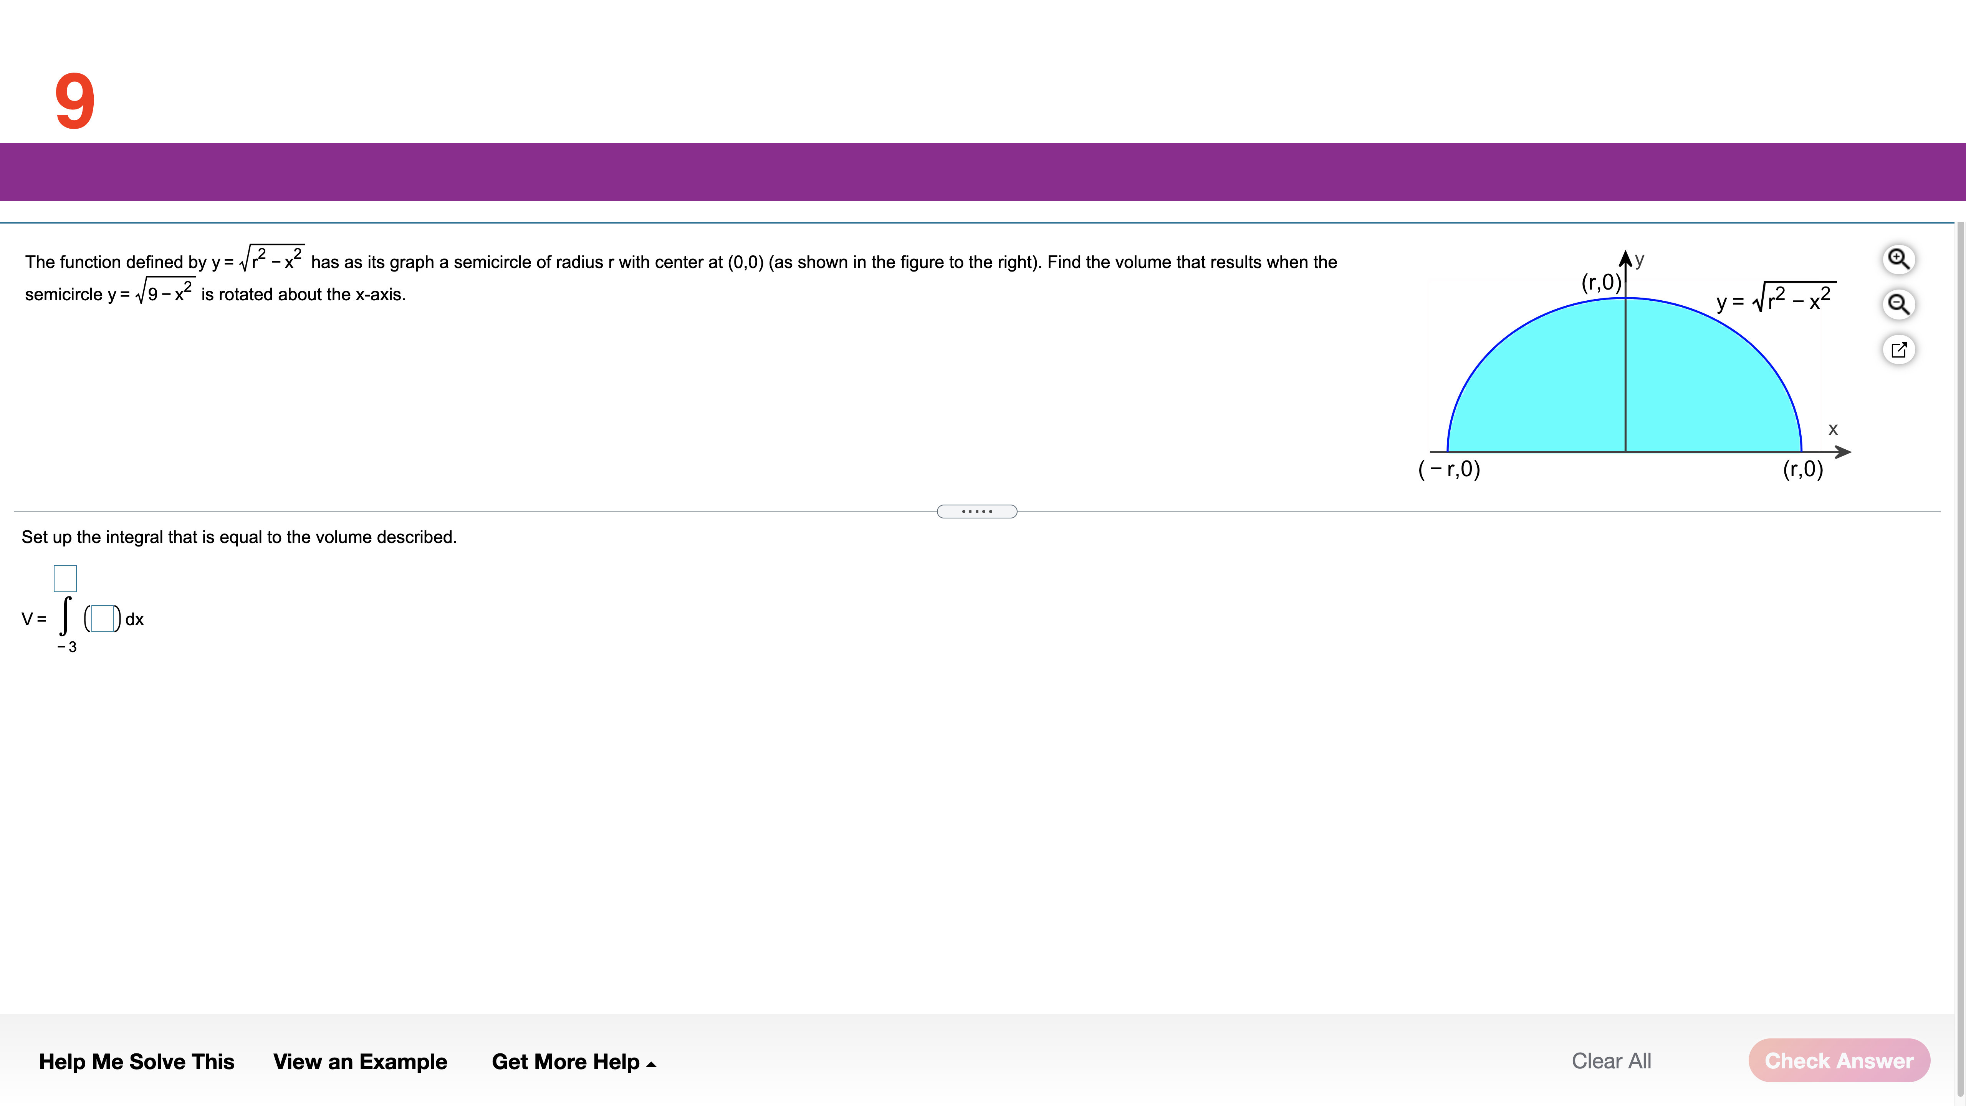Click Help Me Solve This
The image size is (1966, 1106).
(x=137, y=1062)
